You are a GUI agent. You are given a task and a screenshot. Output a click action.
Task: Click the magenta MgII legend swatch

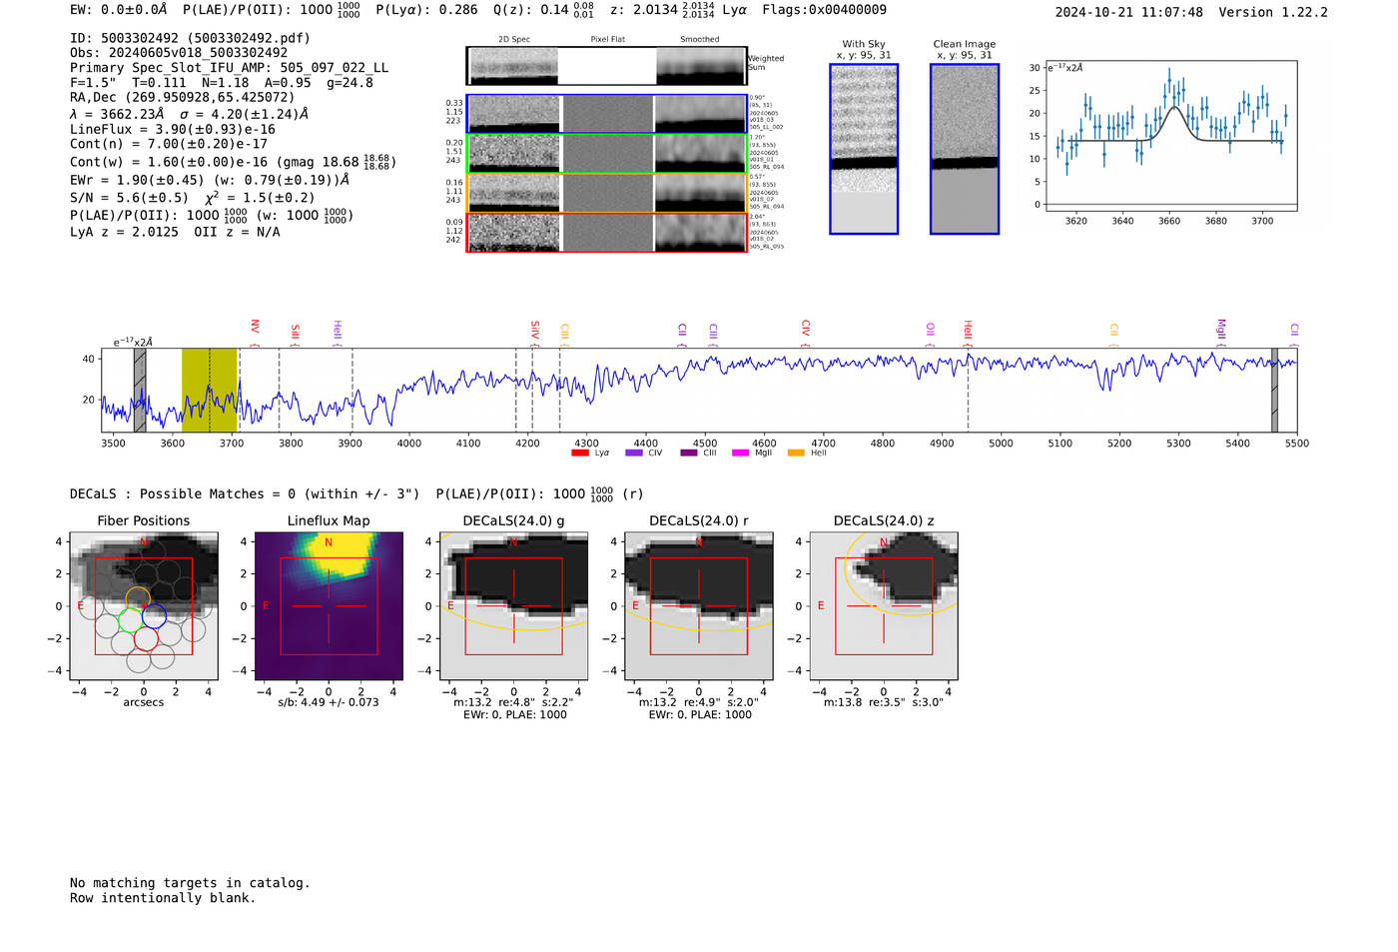[740, 454]
